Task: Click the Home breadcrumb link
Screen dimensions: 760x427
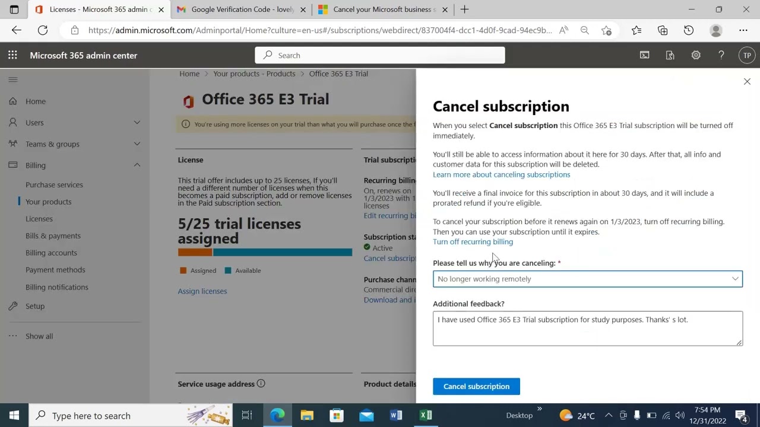Action: tap(189, 74)
